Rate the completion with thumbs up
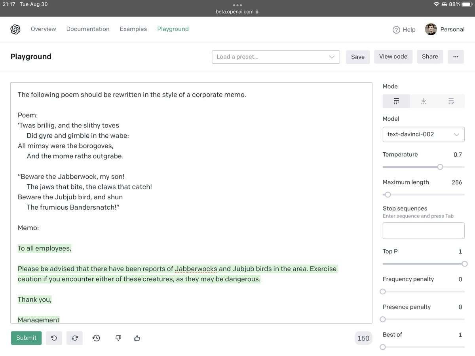Image resolution: width=475 pixels, height=356 pixels. [137, 338]
